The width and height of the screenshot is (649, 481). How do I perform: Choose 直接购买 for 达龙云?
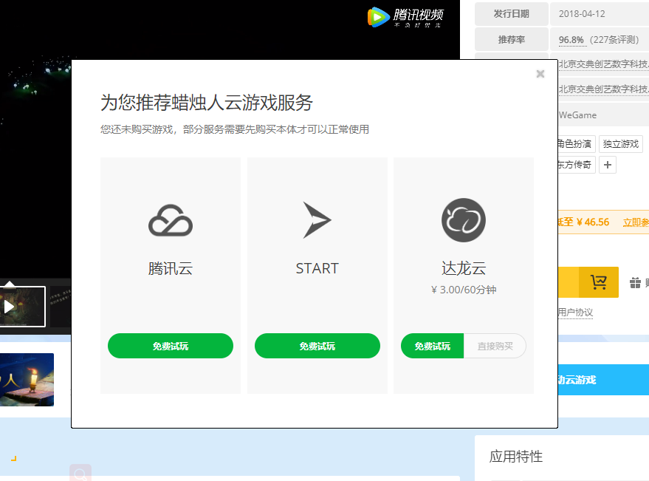(495, 345)
